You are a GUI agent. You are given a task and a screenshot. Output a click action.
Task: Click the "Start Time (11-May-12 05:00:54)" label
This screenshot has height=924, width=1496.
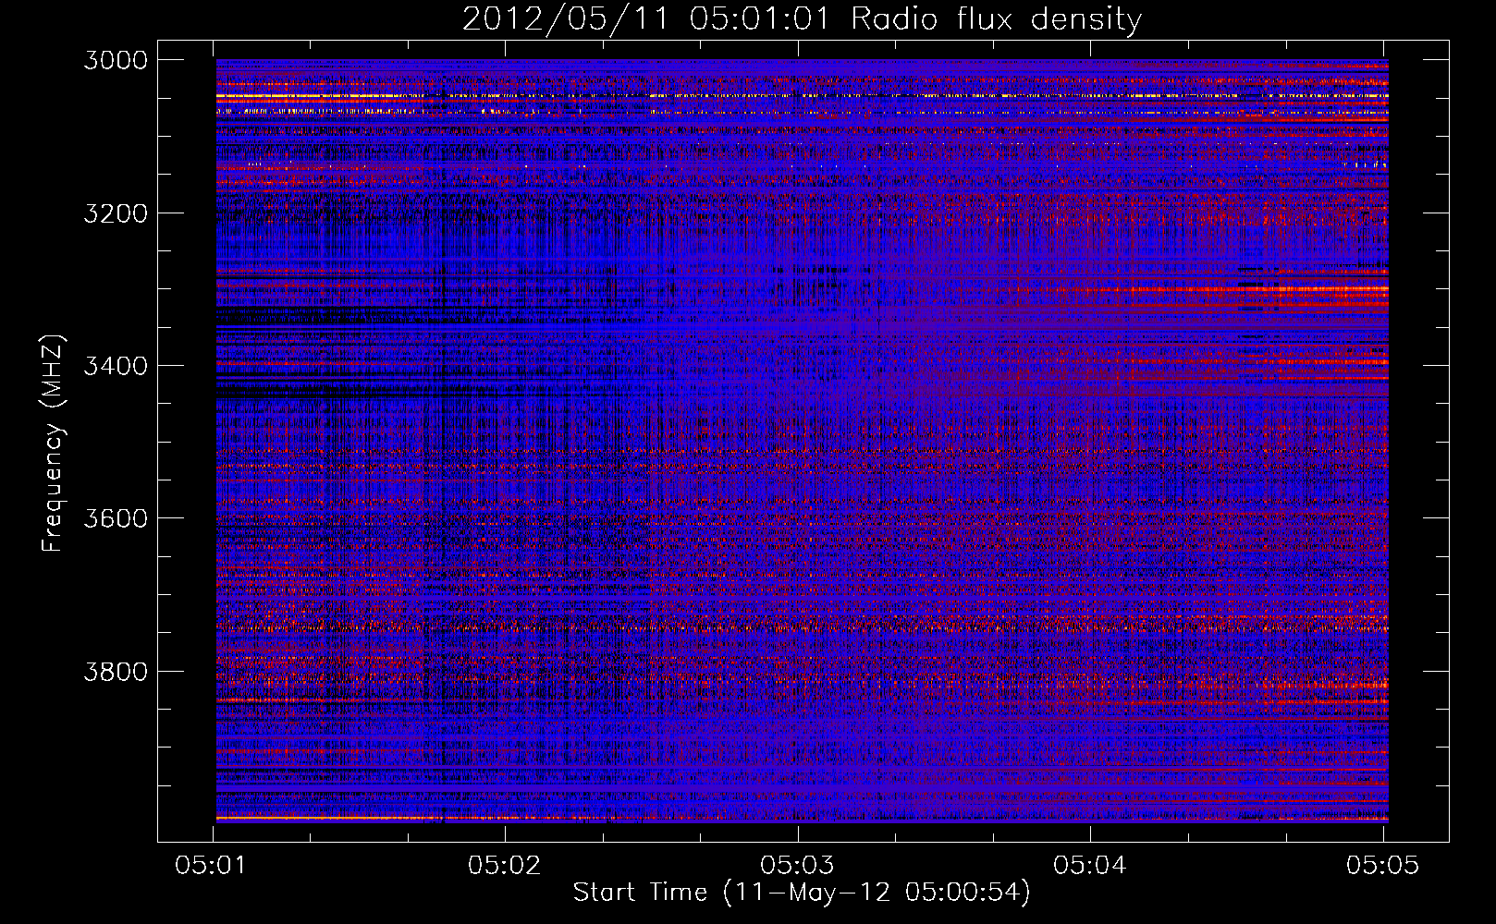pos(802,893)
